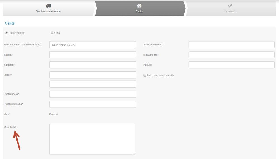Click the Postitoimipaikka input field
The image size is (279, 159).
point(93,104)
